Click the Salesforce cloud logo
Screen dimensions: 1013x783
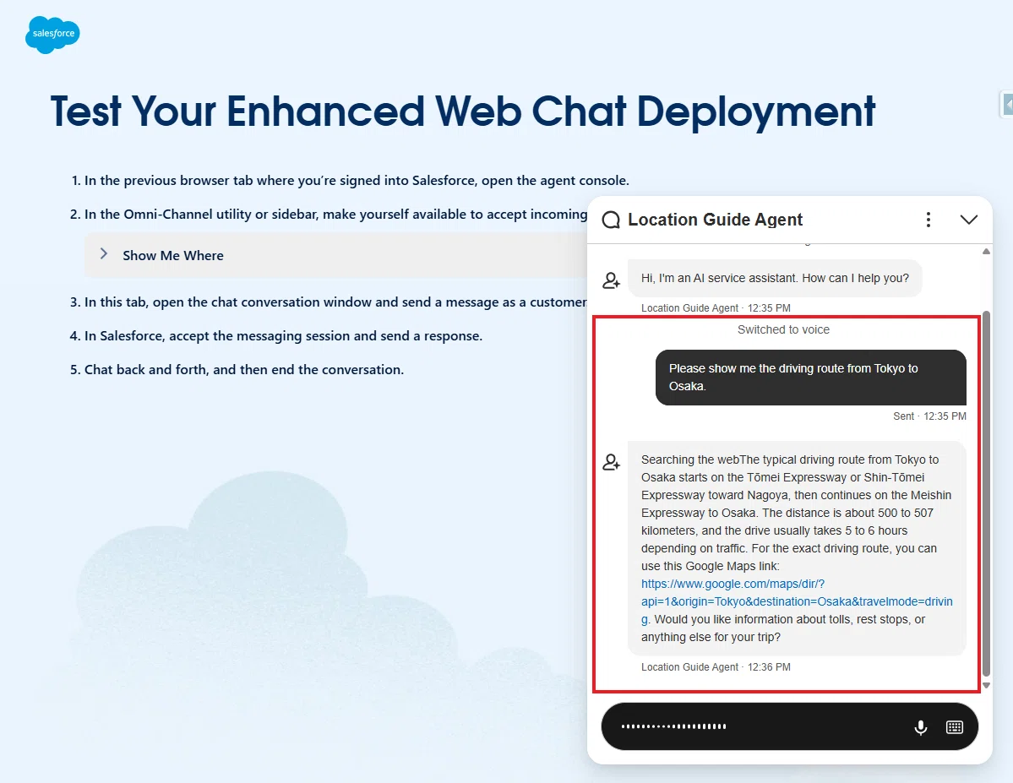coord(52,35)
